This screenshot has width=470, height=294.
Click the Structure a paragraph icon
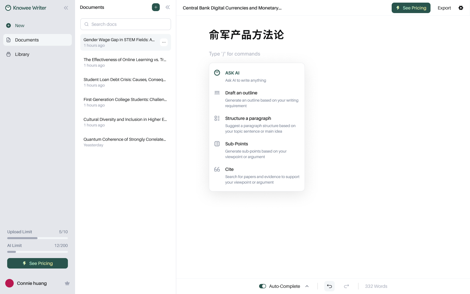tap(217, 118)
